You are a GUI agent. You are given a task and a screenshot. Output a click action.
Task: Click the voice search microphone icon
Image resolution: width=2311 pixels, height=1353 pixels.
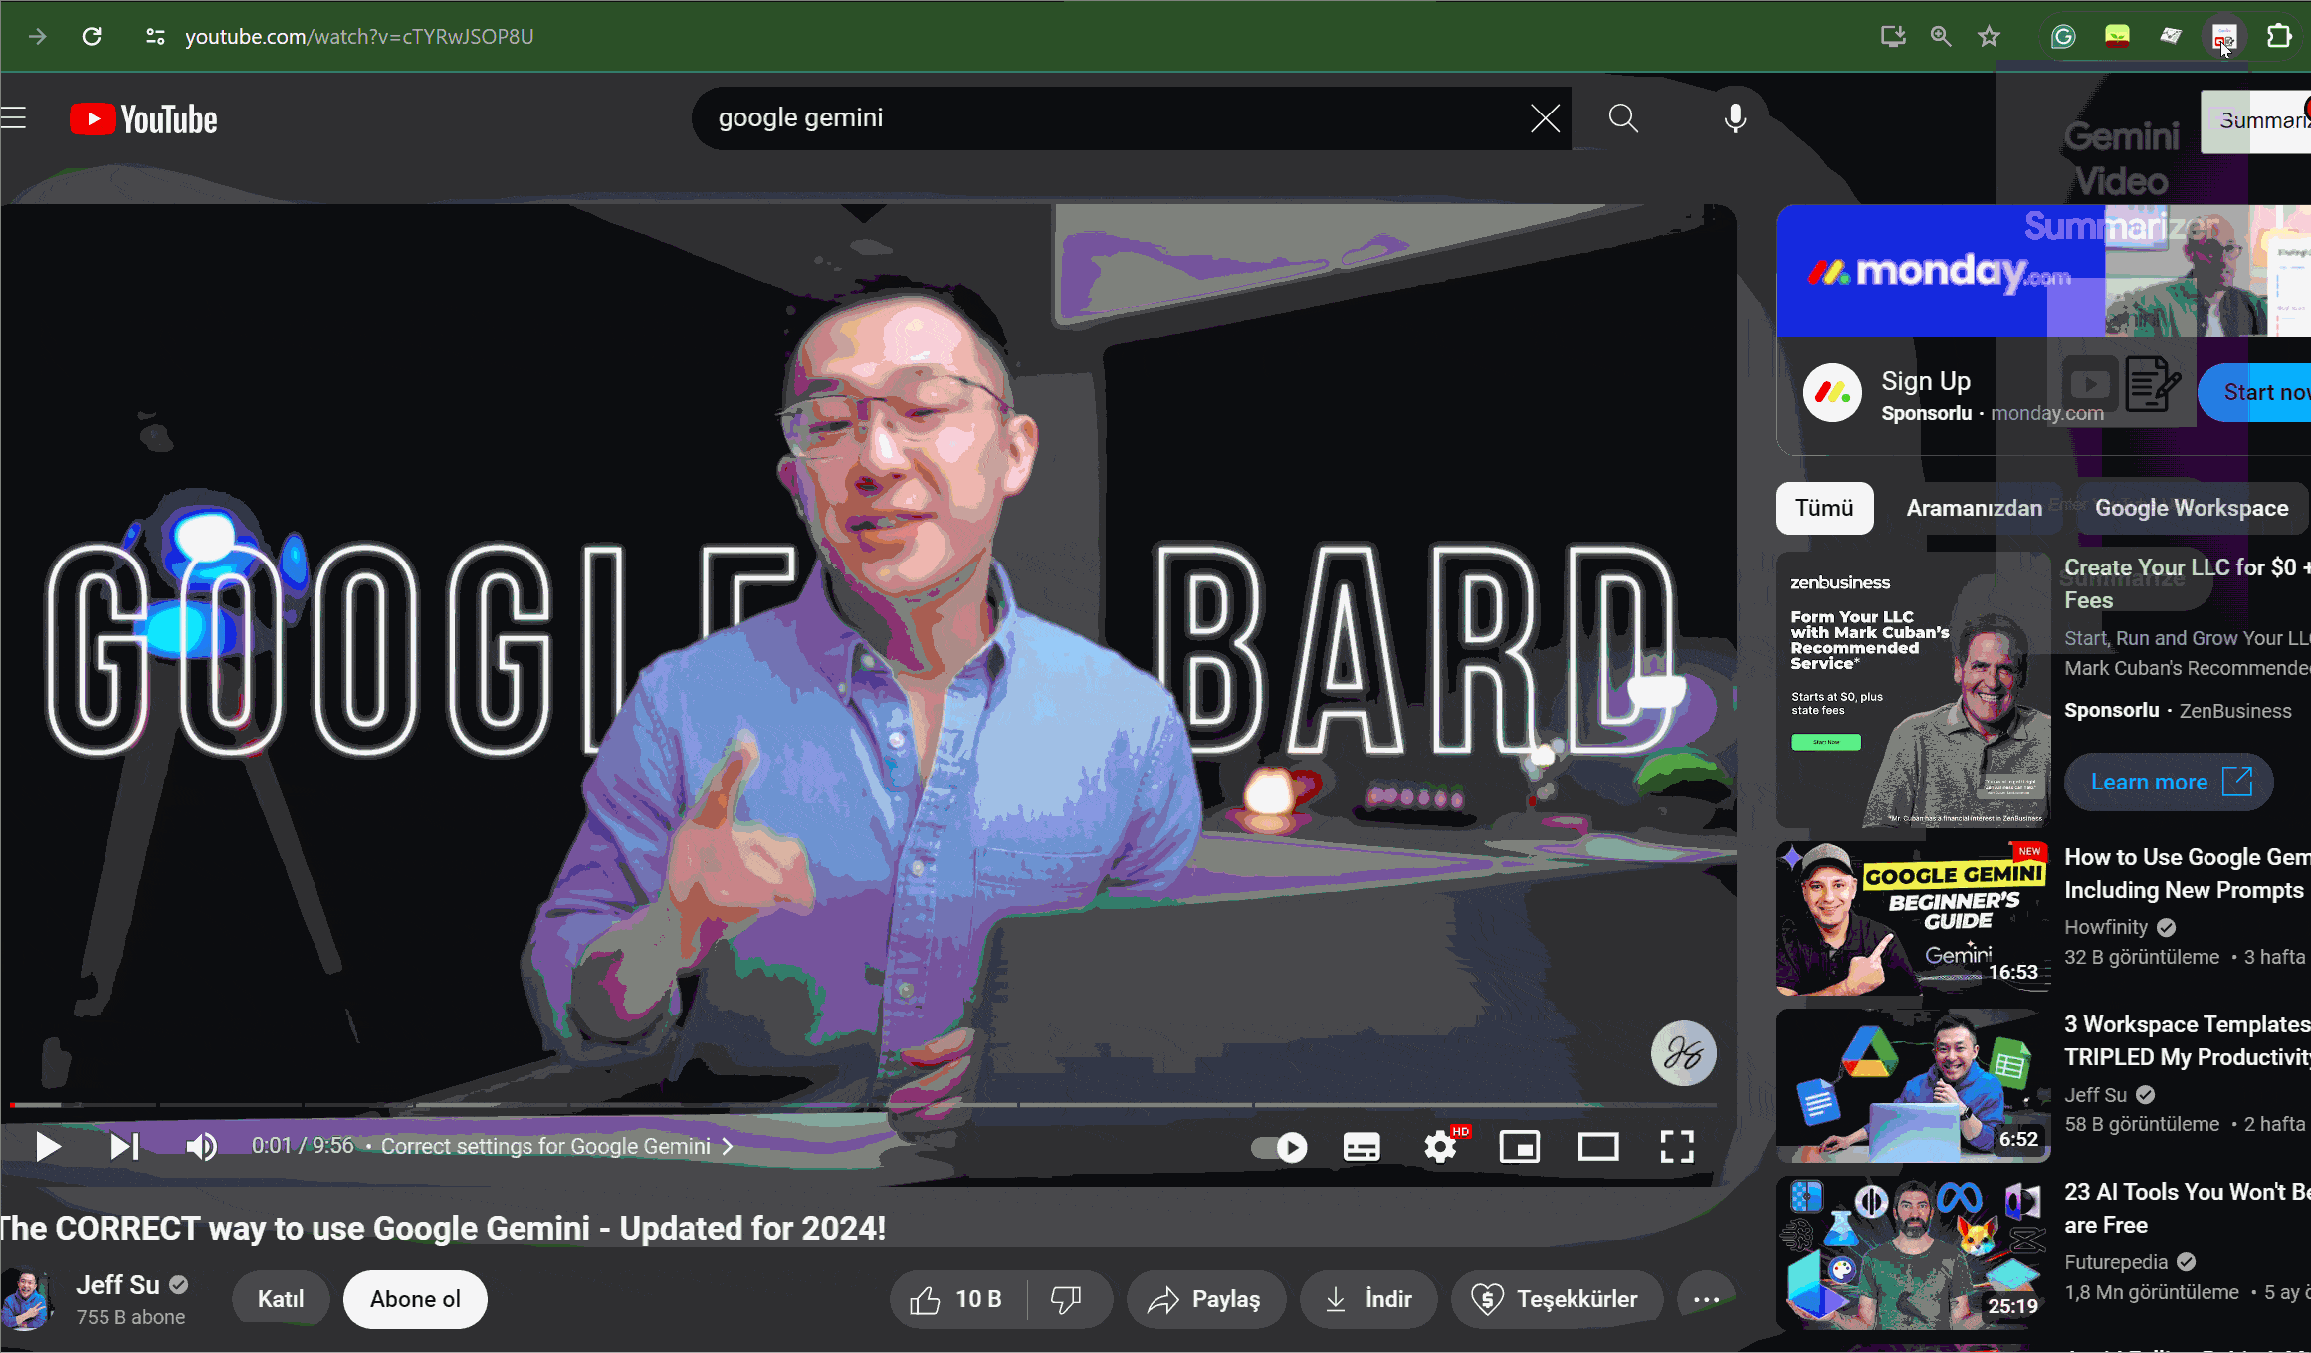pos(1735,118)
